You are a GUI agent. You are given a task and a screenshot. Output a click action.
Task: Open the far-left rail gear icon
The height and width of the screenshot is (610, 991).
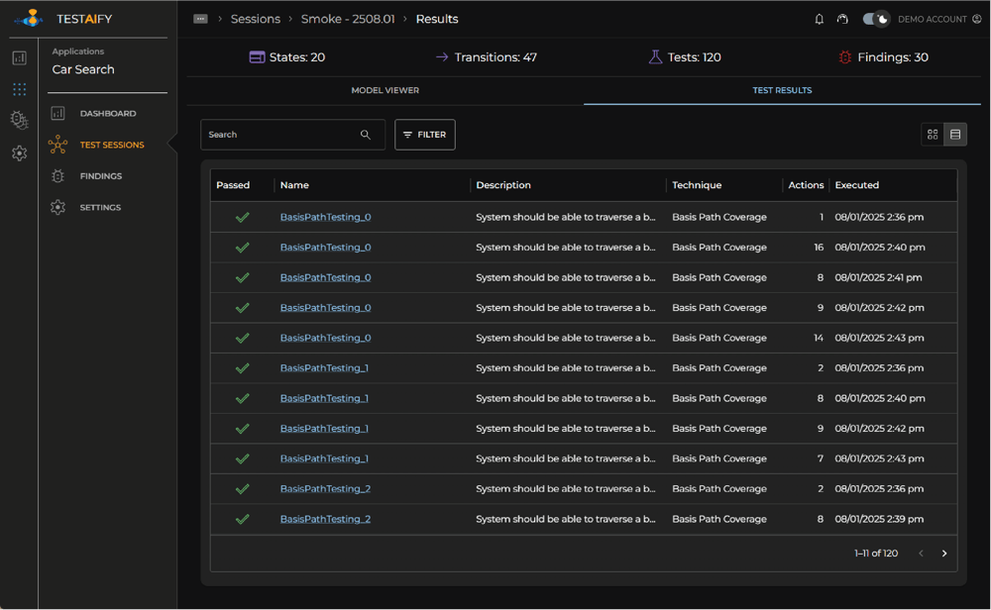tap(19, 153)
